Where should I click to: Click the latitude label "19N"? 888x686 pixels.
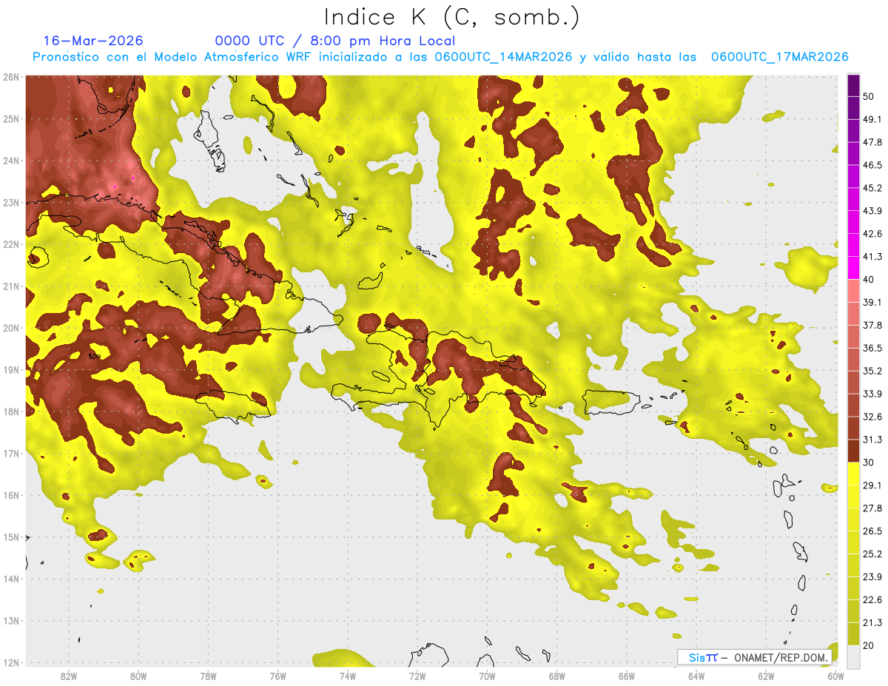click(11, 370)
